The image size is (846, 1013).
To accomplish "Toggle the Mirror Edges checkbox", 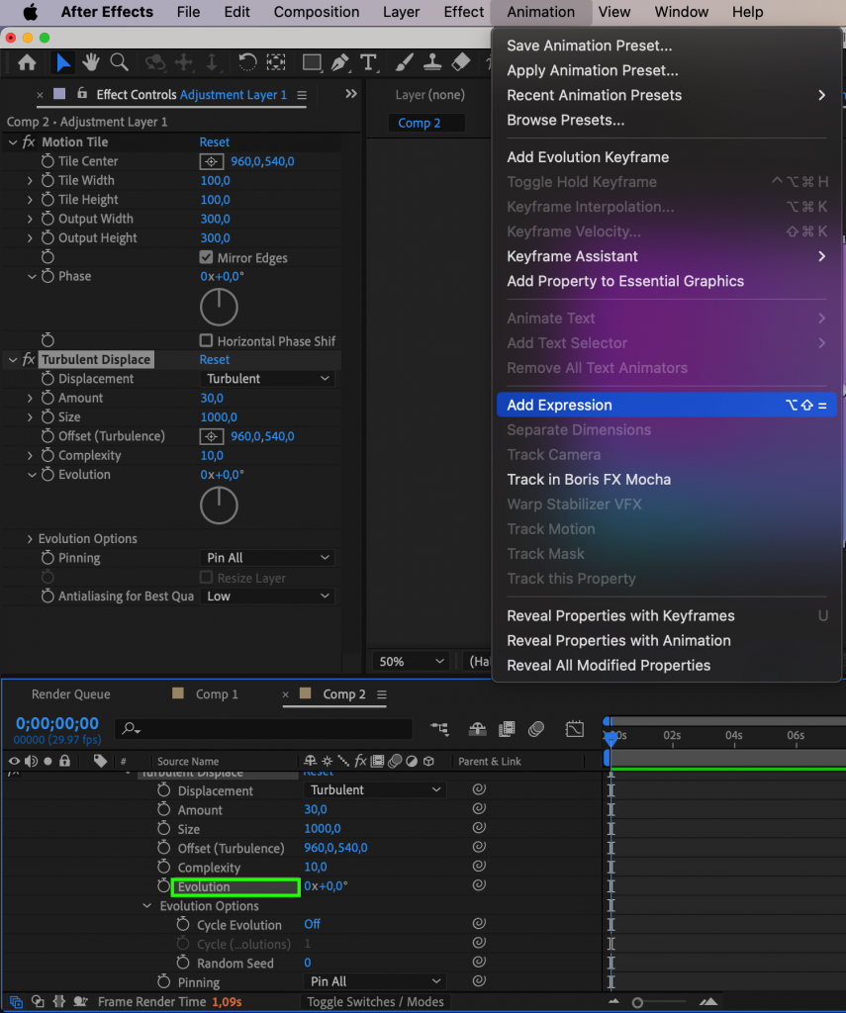I will pyautogui.click(x=207, y=257).
